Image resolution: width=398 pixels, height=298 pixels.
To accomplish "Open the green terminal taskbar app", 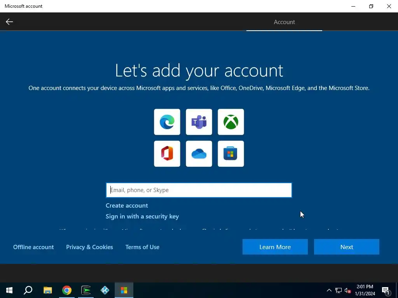I will (86, 290).
